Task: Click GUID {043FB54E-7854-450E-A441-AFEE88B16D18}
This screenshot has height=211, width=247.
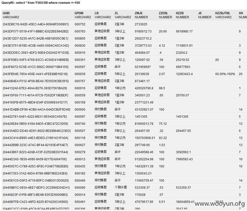Action: coord(35,74)
